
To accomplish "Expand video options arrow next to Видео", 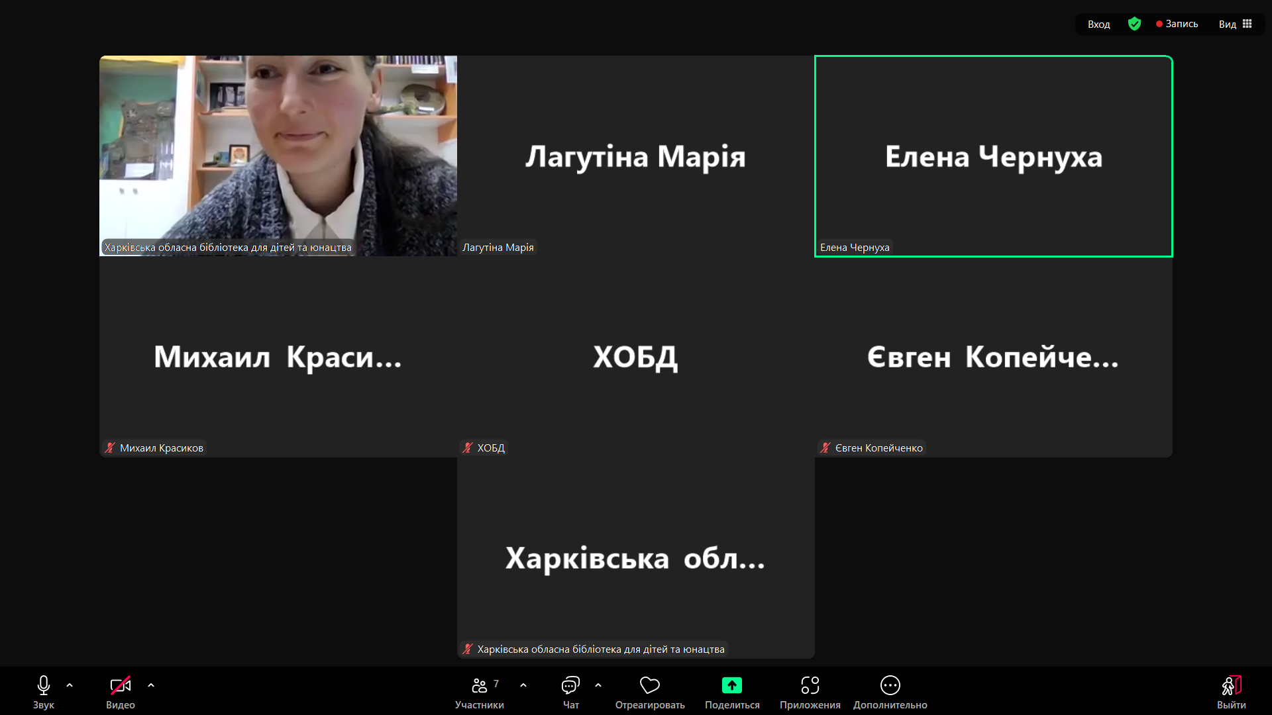I will 151,685.
